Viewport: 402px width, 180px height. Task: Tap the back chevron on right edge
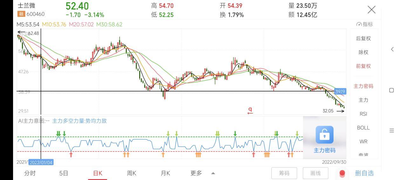coord(392,49)
